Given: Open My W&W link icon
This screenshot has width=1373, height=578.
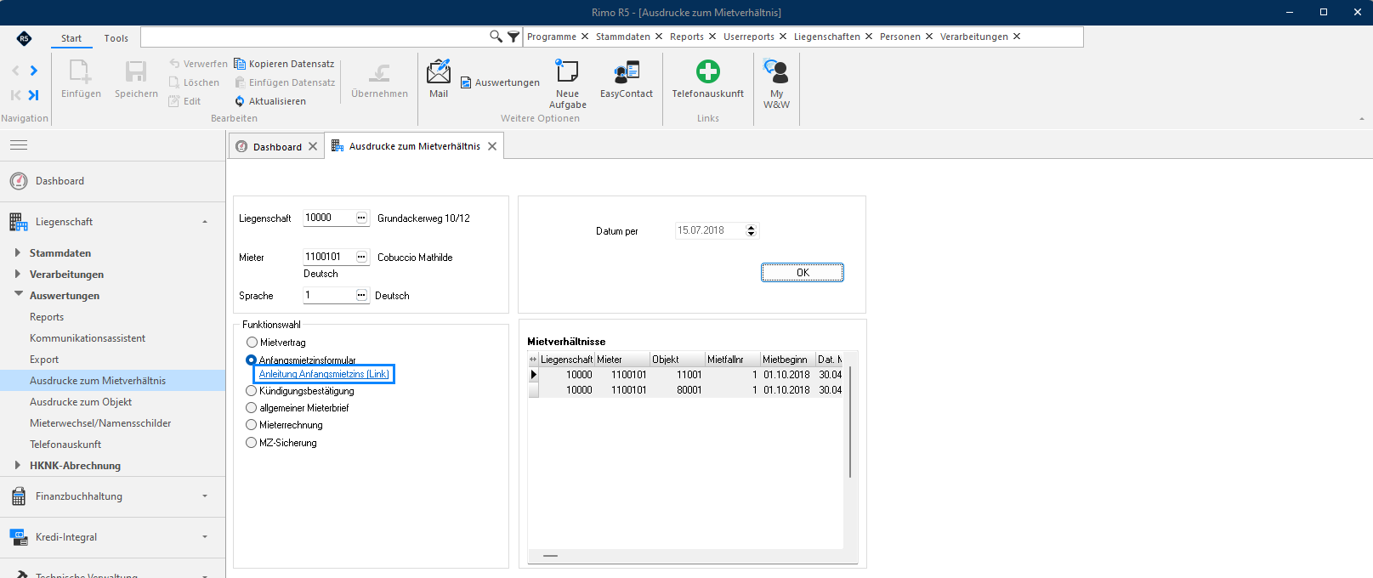Looking at the screenshot, I should click(776, 71).
